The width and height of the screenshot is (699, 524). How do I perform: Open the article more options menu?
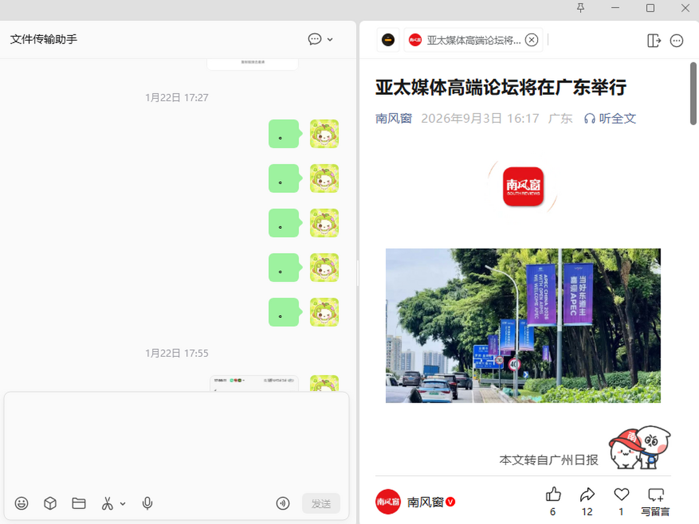click(x=676, y=40)
